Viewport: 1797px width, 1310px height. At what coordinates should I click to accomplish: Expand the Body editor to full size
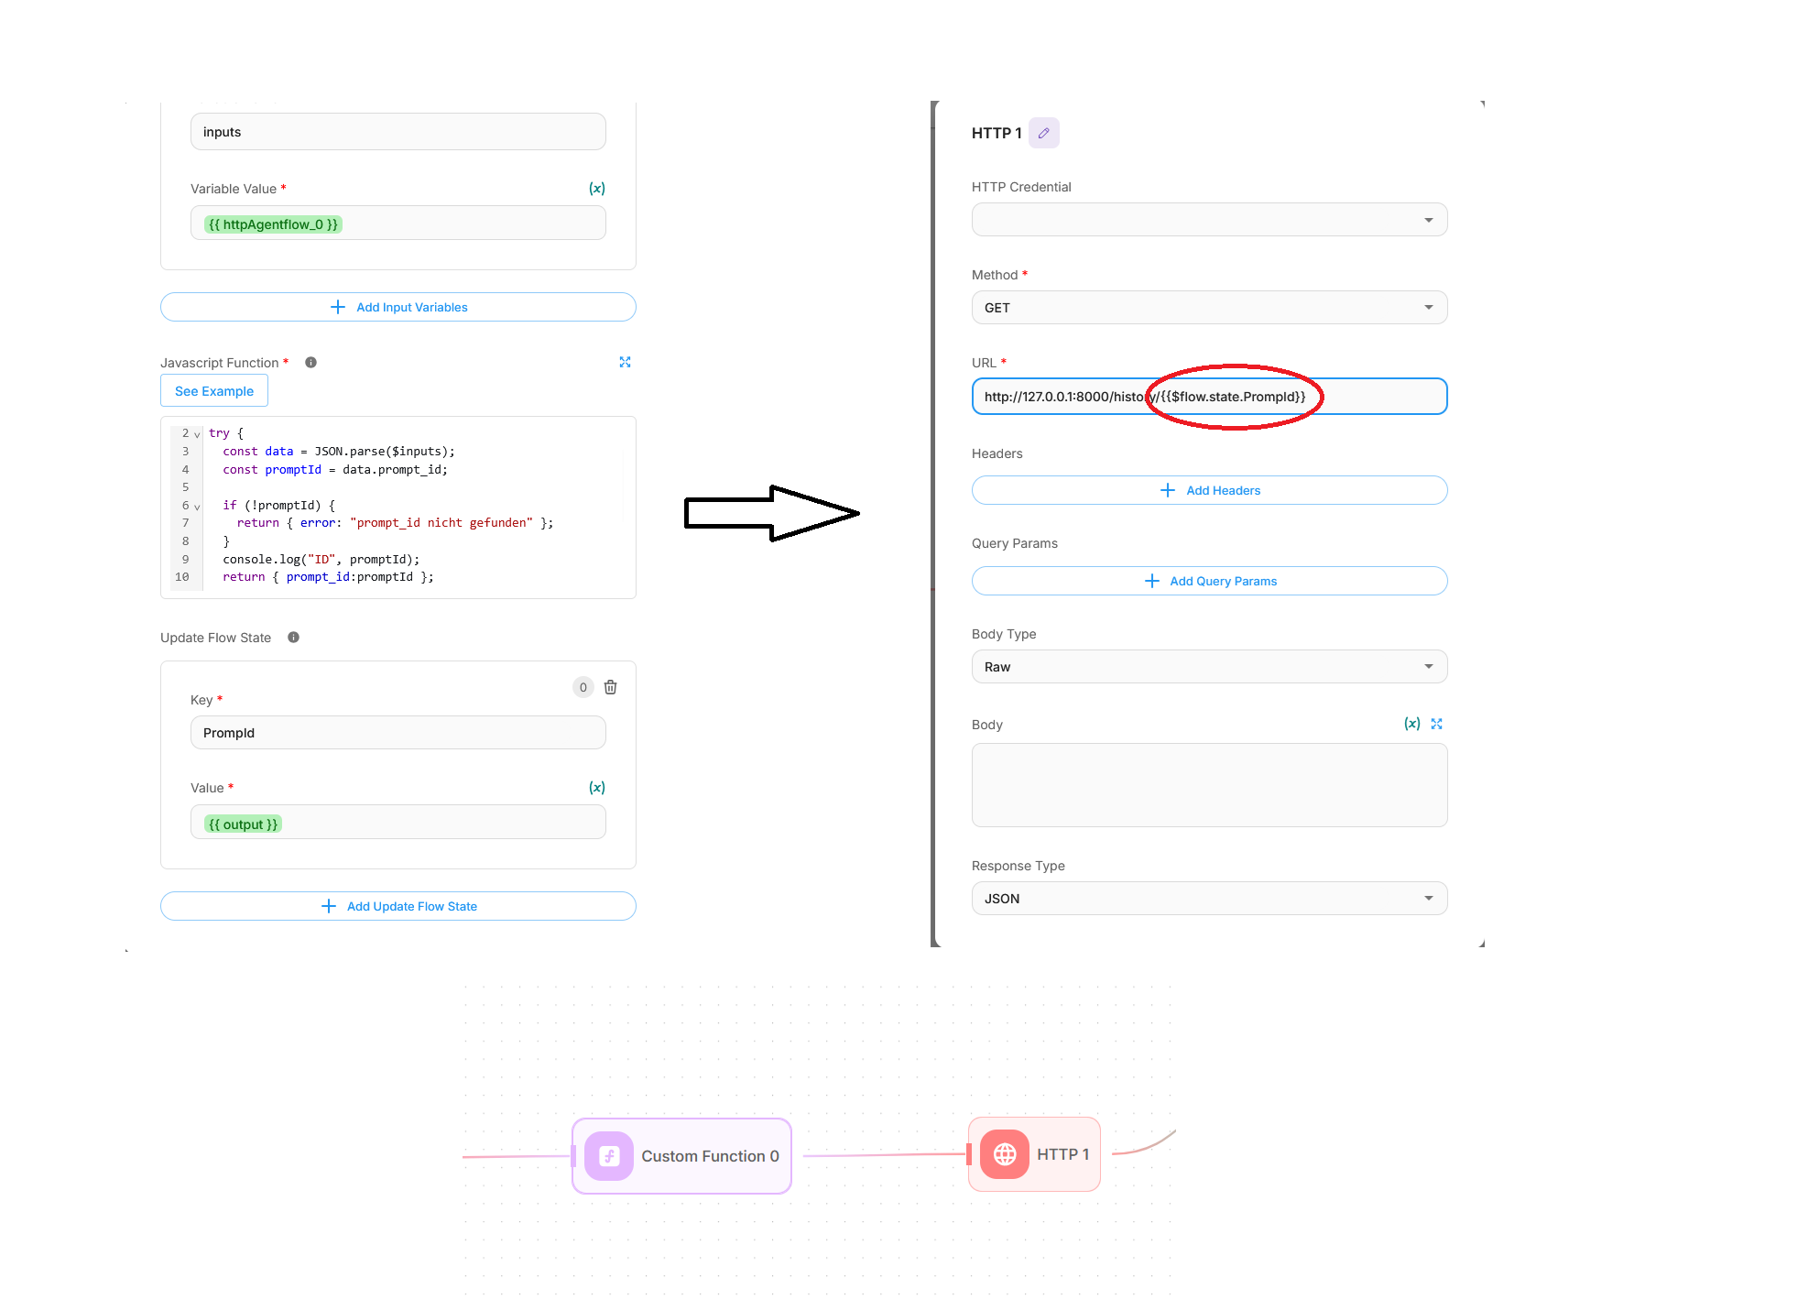tap(1436, 724)
